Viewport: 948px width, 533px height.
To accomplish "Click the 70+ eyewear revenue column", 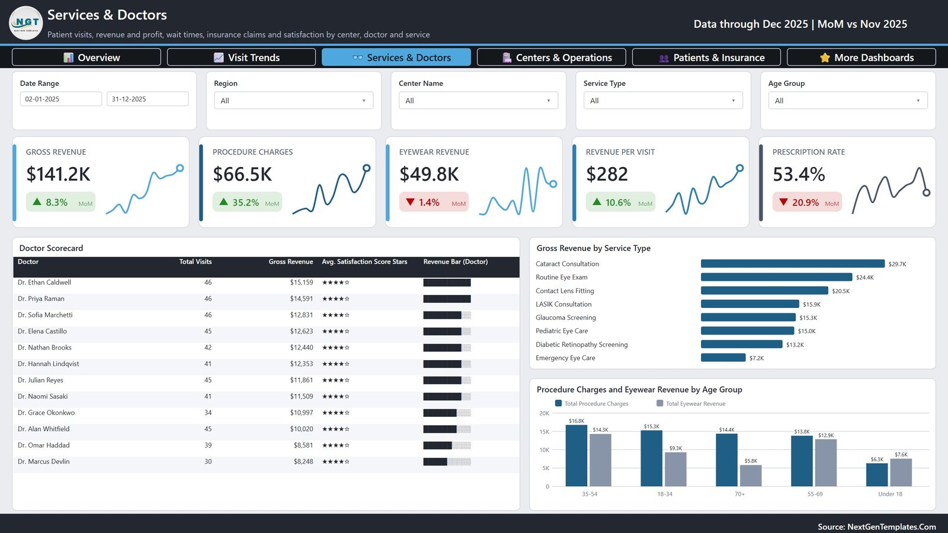I will 751,476.
